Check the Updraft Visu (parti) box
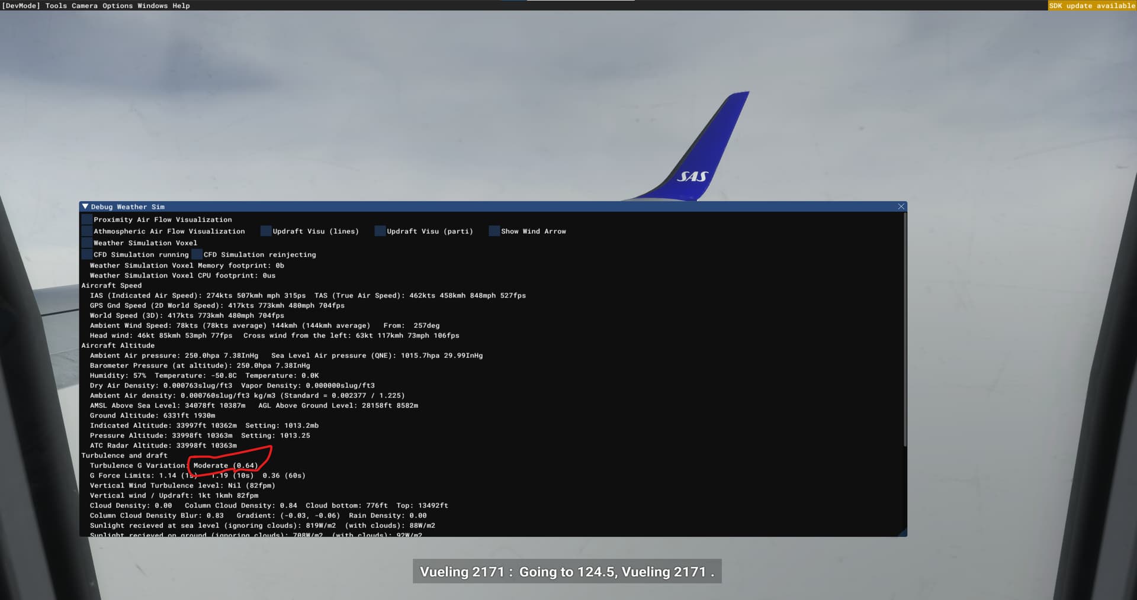1137x600 pixels. (380, 231)
